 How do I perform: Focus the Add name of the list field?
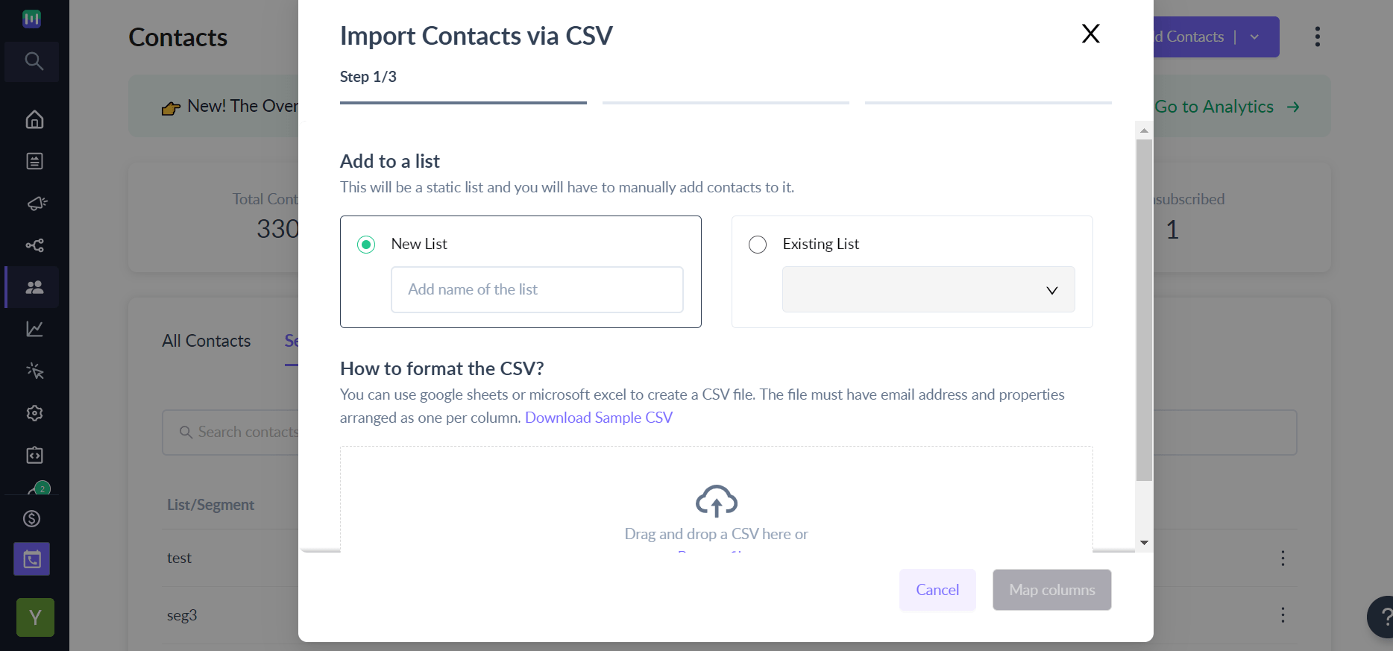pyautogui.click(x=537, y=289)
